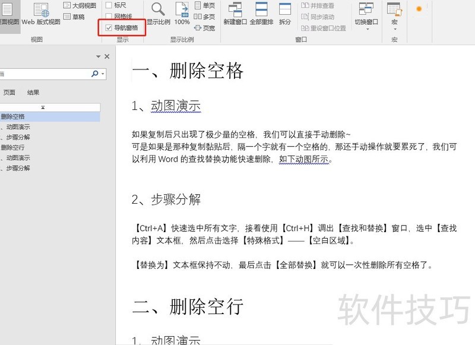Viewport: 475px width, 345px height.
Task: Click the paragraph starting 【替换为】文本框
Action: click(x=283, y=265)
